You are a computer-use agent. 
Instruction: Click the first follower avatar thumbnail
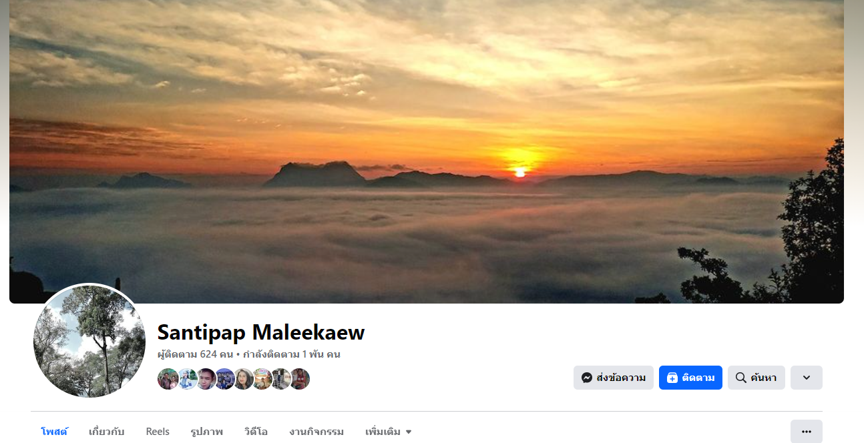click(x=168, y=379)
